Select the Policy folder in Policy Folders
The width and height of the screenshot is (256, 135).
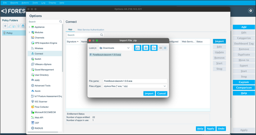14,33
